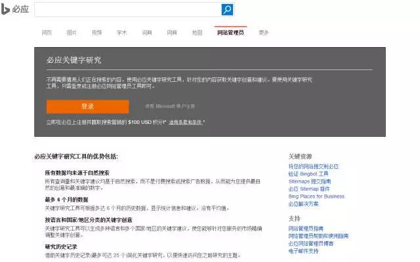
Task: Click the 必应关键字研究 heading
Action: click(74, 60)
